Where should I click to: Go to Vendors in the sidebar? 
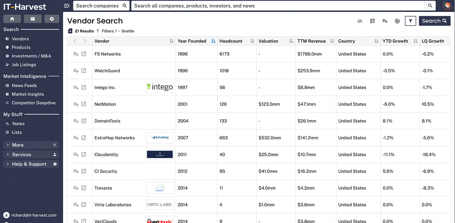(20, 39)
